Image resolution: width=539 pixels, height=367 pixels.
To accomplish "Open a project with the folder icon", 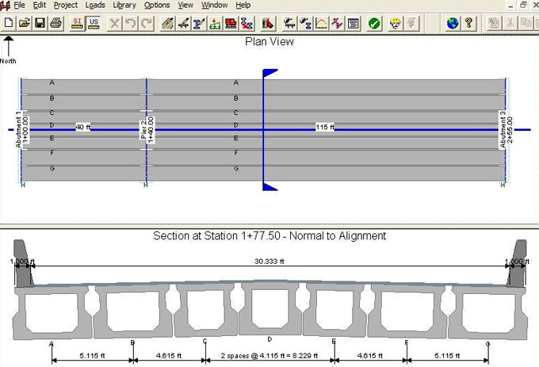I will 24,23.
